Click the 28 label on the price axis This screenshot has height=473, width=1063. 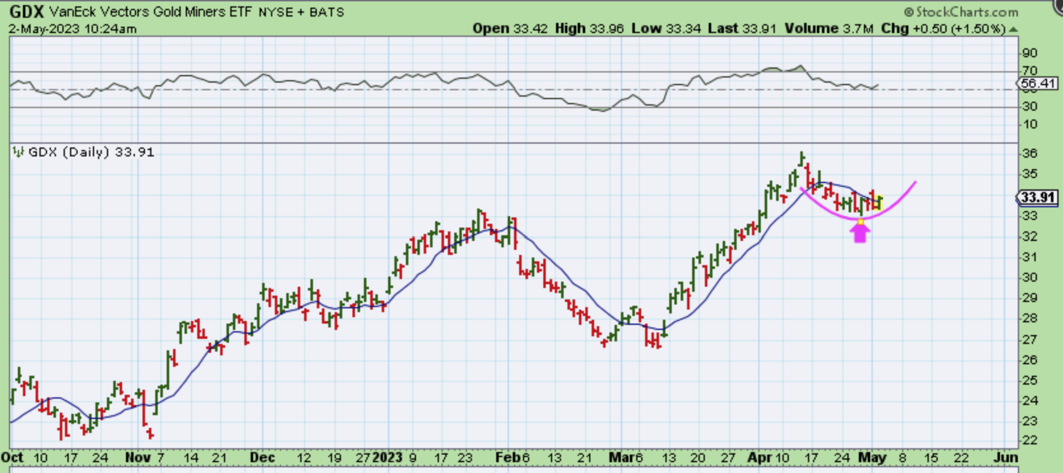pos(1030,318)
